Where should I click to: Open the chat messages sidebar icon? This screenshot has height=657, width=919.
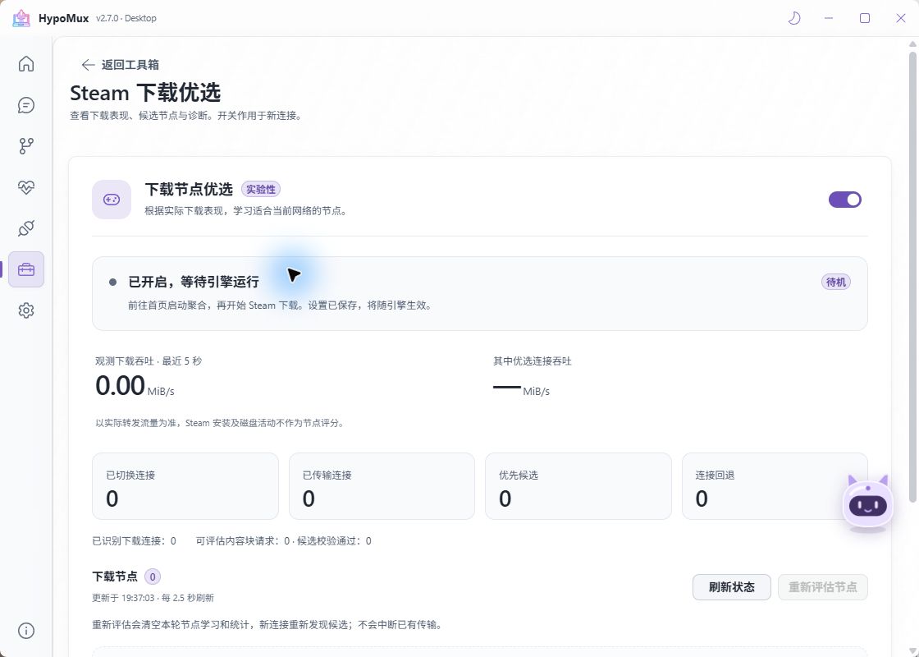(x=25, y=105)
